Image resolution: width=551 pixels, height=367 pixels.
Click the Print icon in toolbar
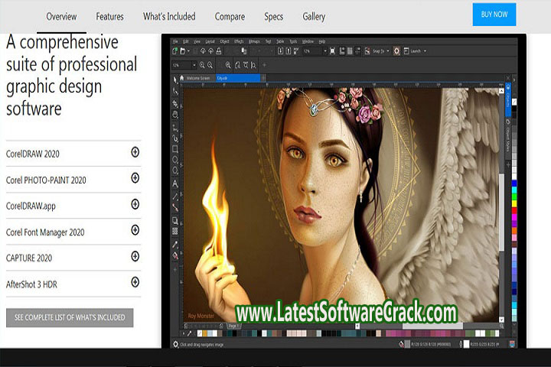click(219, 51)
